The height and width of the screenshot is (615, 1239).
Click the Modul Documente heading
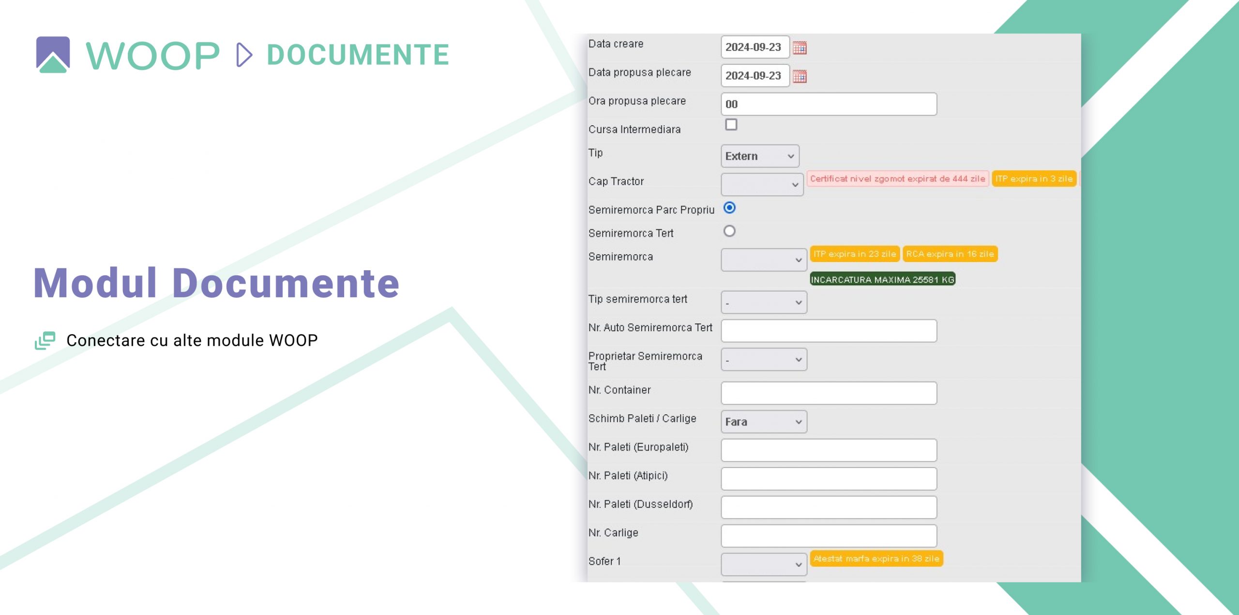coord(216,283)
